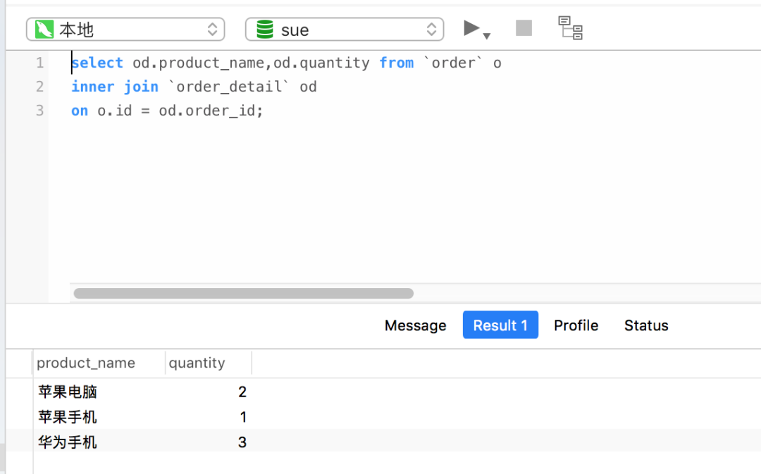Click line number 3 in the editor gutter

pyautogui.click(x=39, y=110)
